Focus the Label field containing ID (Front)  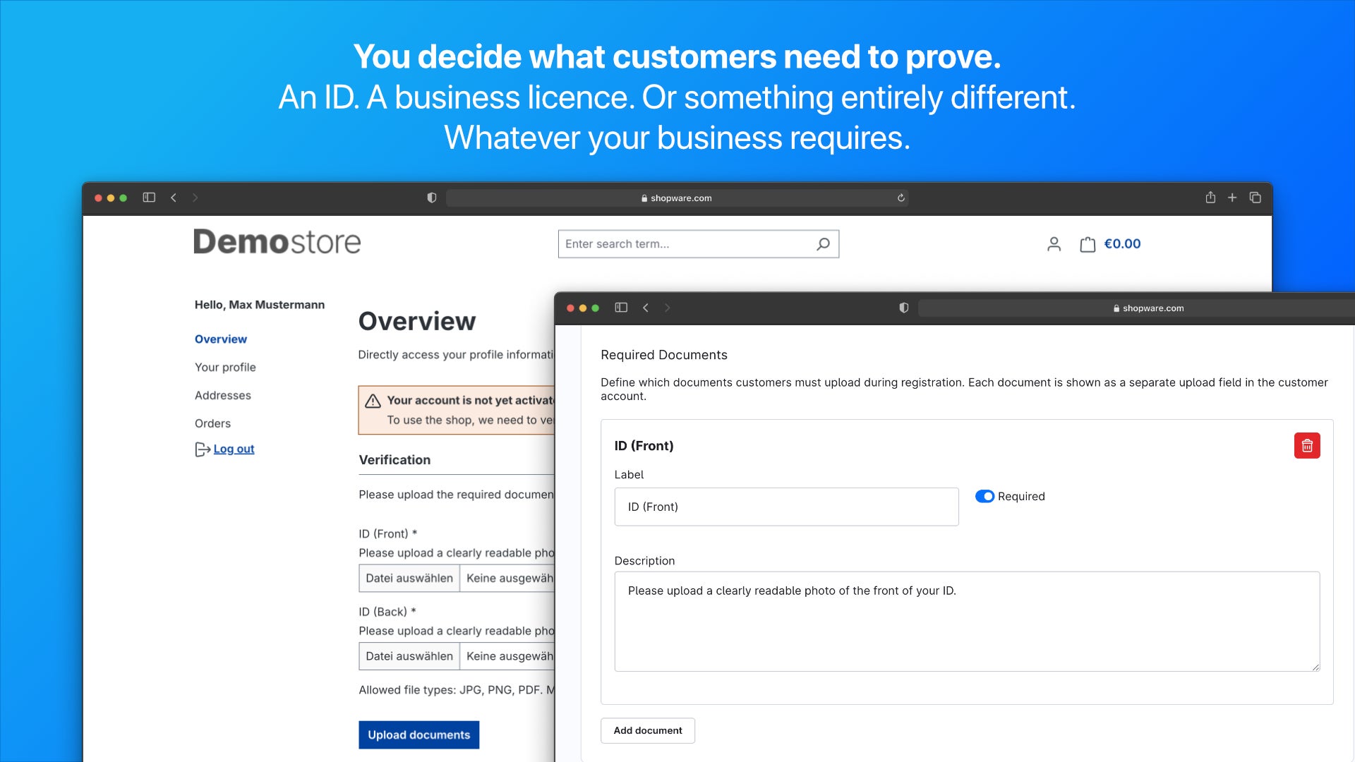[x=786, y=507]
